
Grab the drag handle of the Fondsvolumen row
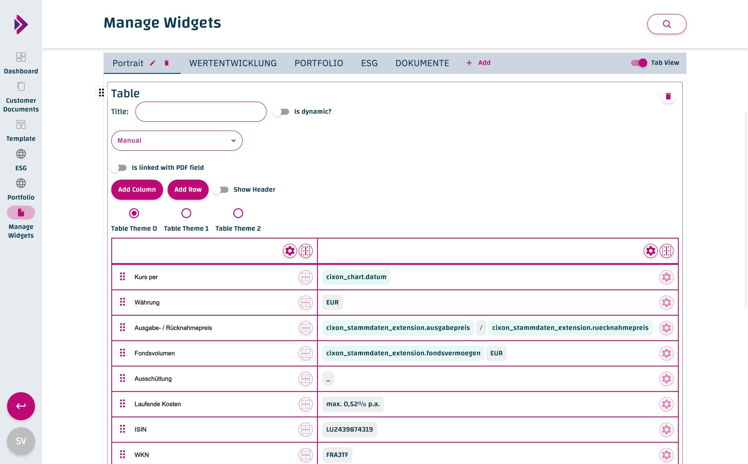122,353
